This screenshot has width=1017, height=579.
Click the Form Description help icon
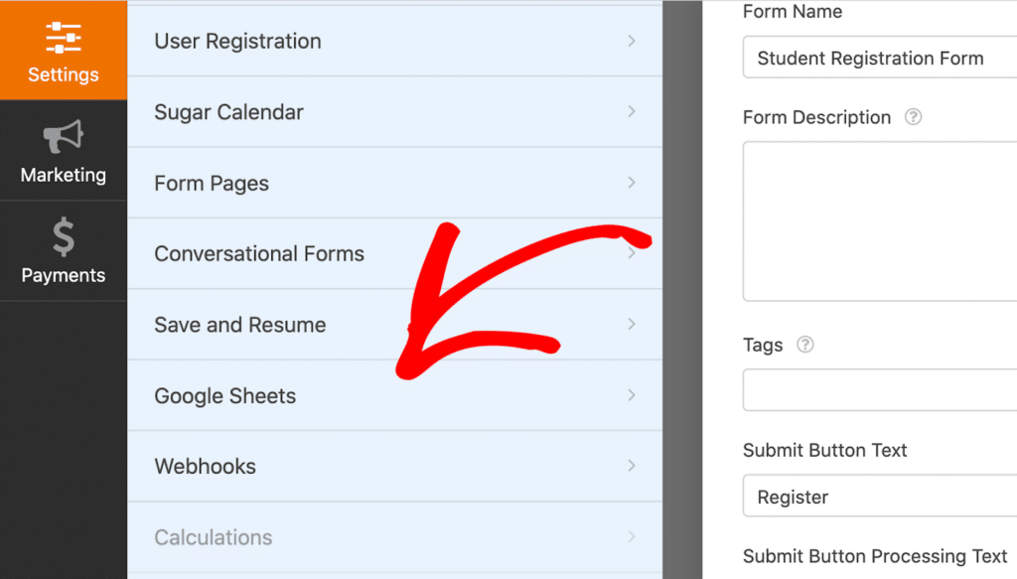912,117
